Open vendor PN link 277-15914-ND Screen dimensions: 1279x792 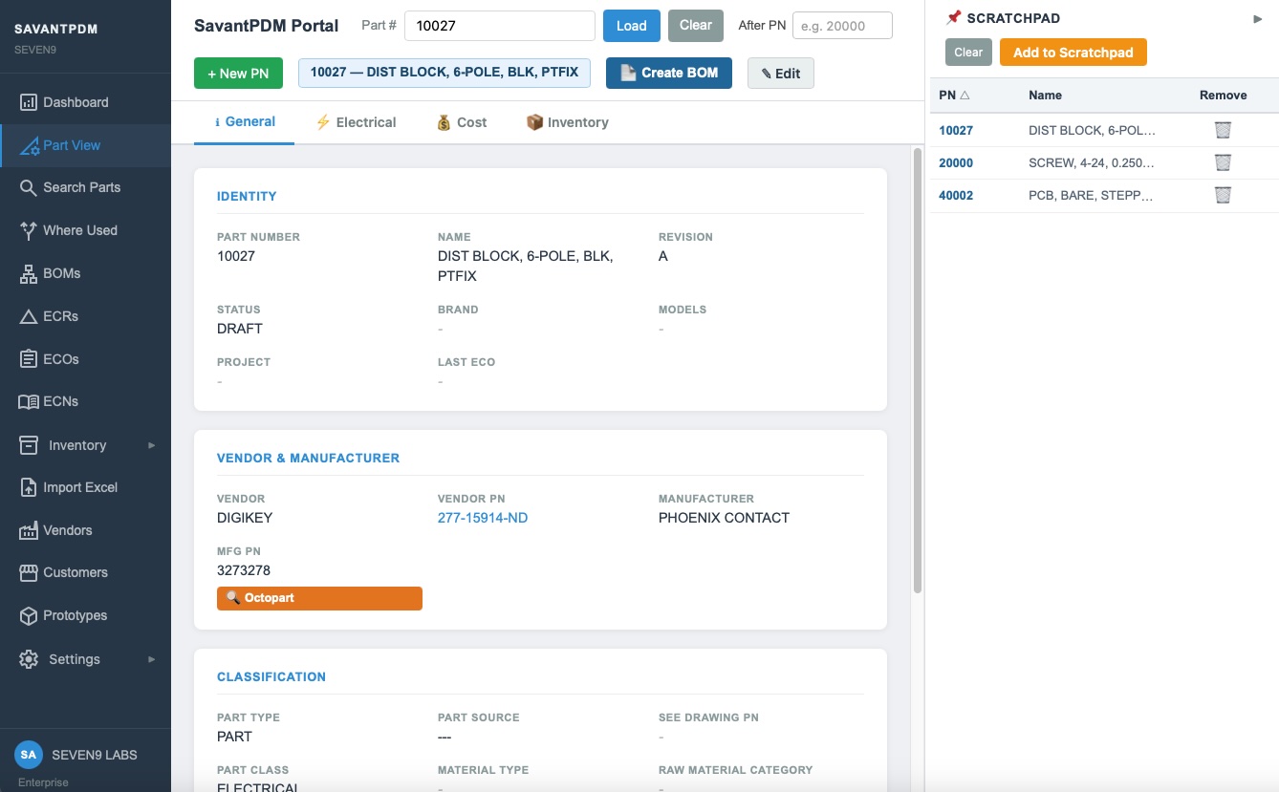(x=482, y=518)
